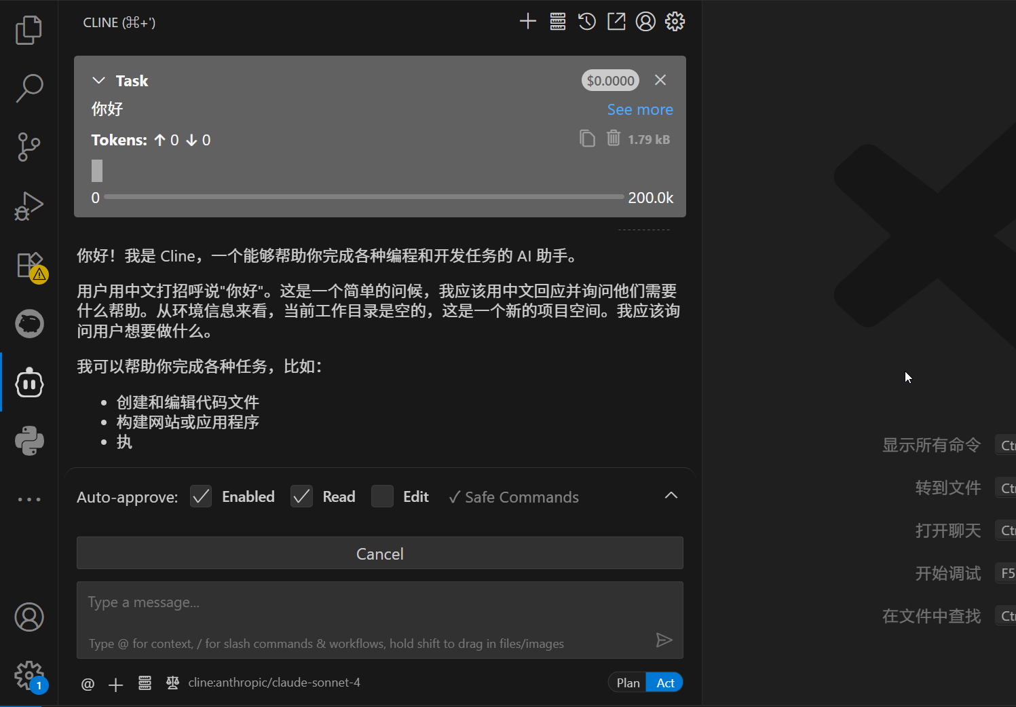The image size is (1016, 707).
Task: Enable the Edit auto-approve checkbox
Action: pyautogui.click(x=382, y=496)
